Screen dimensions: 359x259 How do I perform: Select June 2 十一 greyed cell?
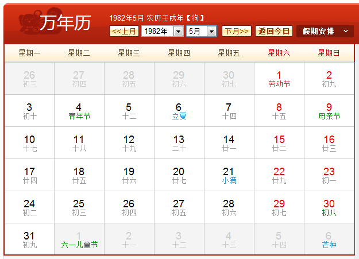click(x=129, y=239)
